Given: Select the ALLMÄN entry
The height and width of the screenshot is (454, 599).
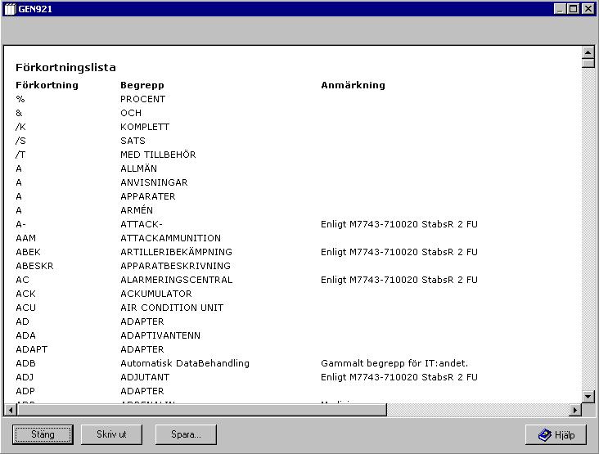Looking at the screenshot, I should point(138,169).
